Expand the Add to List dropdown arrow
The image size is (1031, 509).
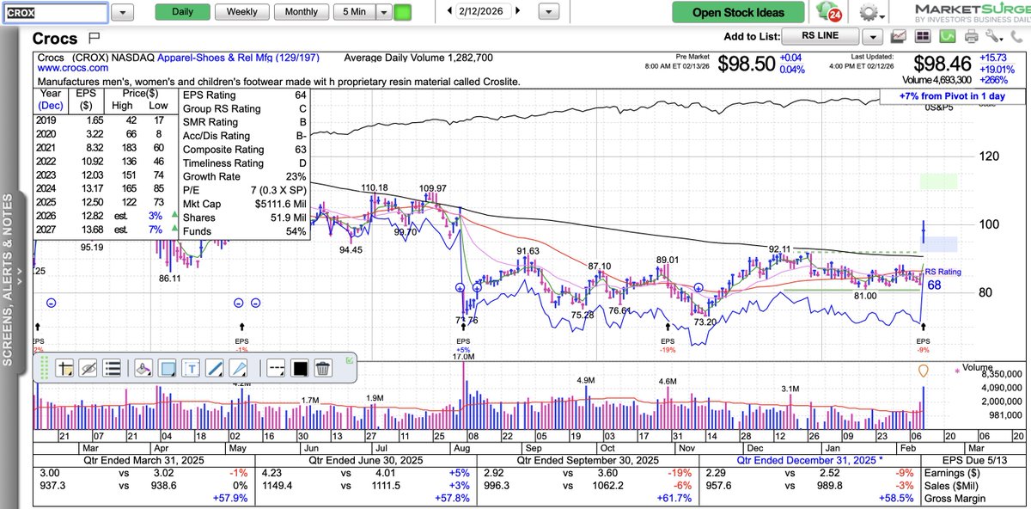tap(873, 36)
